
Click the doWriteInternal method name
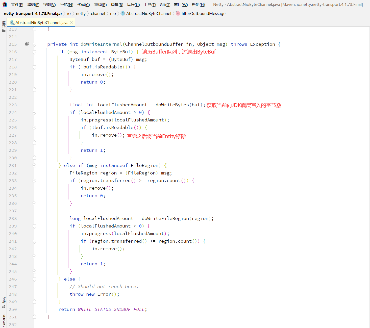coord(101,44)
